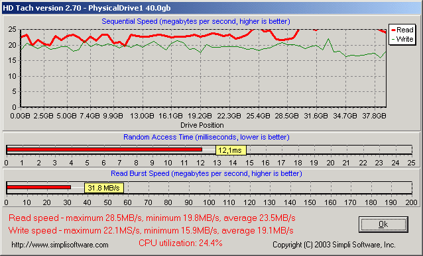This screenshot has width=423, height=256.
Task: Click the 13.0GB axis tick label
Action: click(142, 116)
